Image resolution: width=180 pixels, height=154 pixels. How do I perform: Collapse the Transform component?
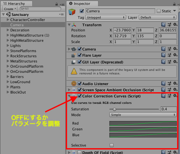[69, 25]
